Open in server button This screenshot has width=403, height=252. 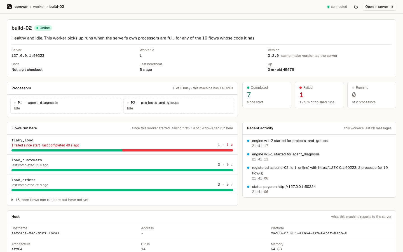click(379, 7)
